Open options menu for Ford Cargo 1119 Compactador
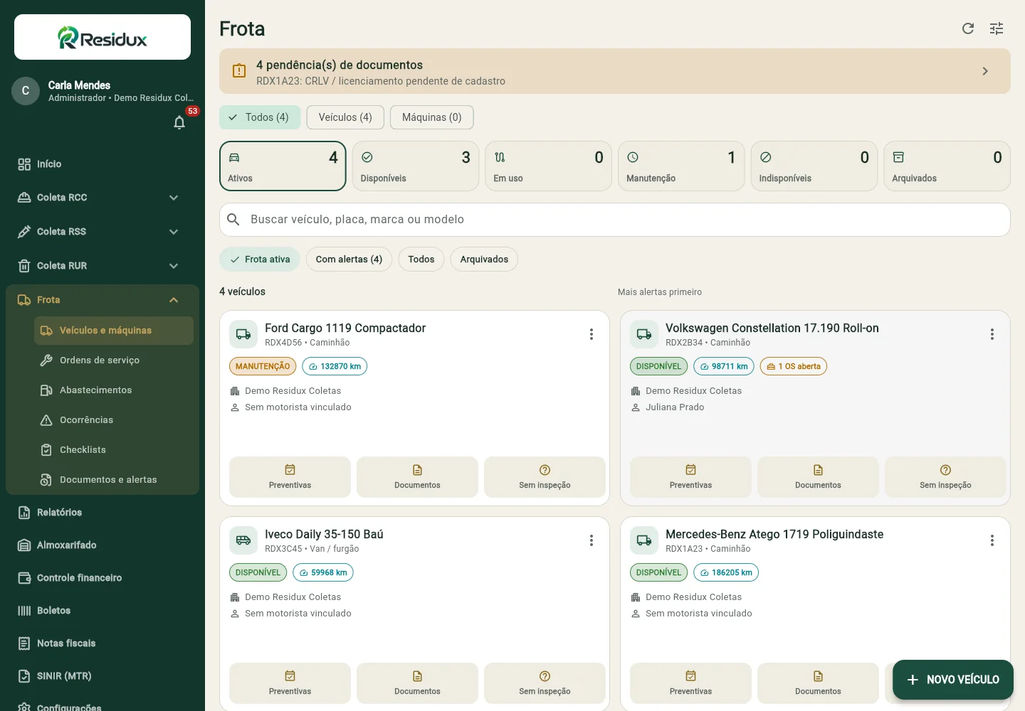The width and height of the screenshot is (1025, 711). pyautogui.click(x=592, y=334)
